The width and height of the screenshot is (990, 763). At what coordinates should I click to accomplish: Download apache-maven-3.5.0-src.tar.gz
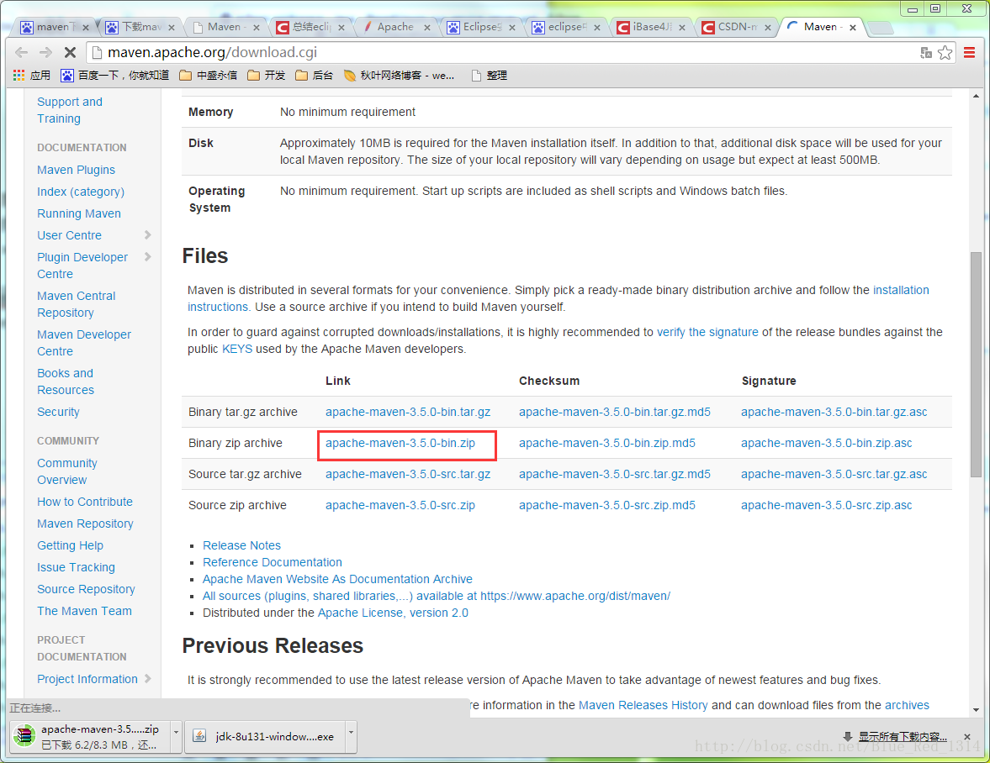pyautogui.click(x=408, y=474)
